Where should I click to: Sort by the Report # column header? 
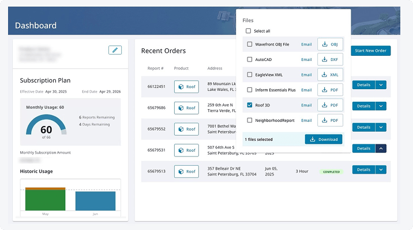155,68
